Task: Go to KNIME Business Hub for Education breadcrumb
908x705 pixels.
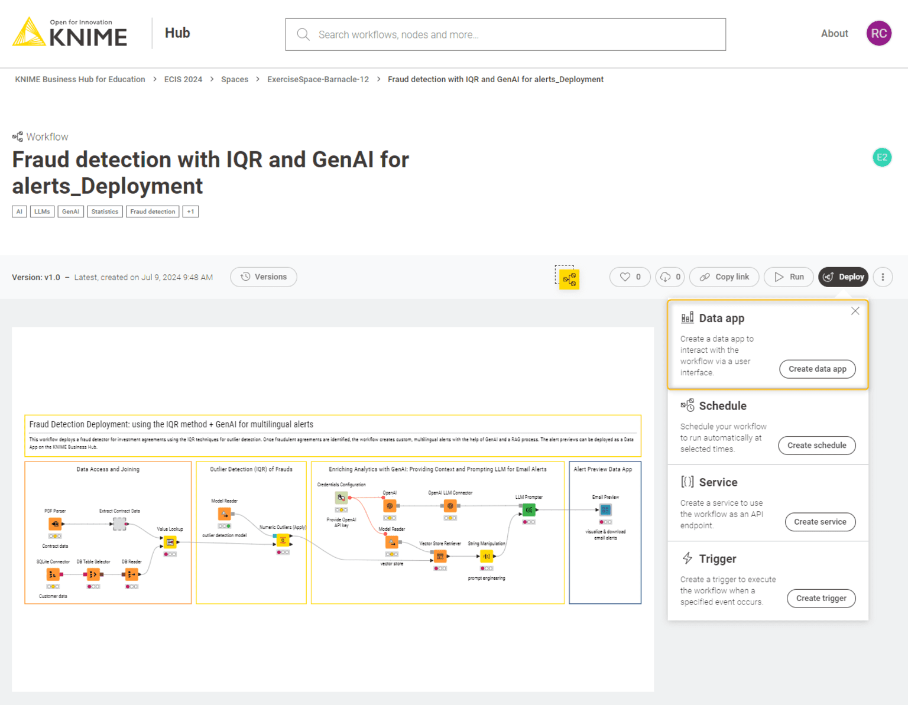Action: 80,79
